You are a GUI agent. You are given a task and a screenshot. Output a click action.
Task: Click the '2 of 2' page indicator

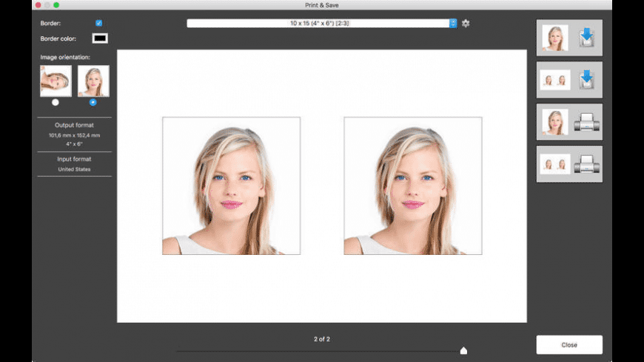(x=322, y=339)
